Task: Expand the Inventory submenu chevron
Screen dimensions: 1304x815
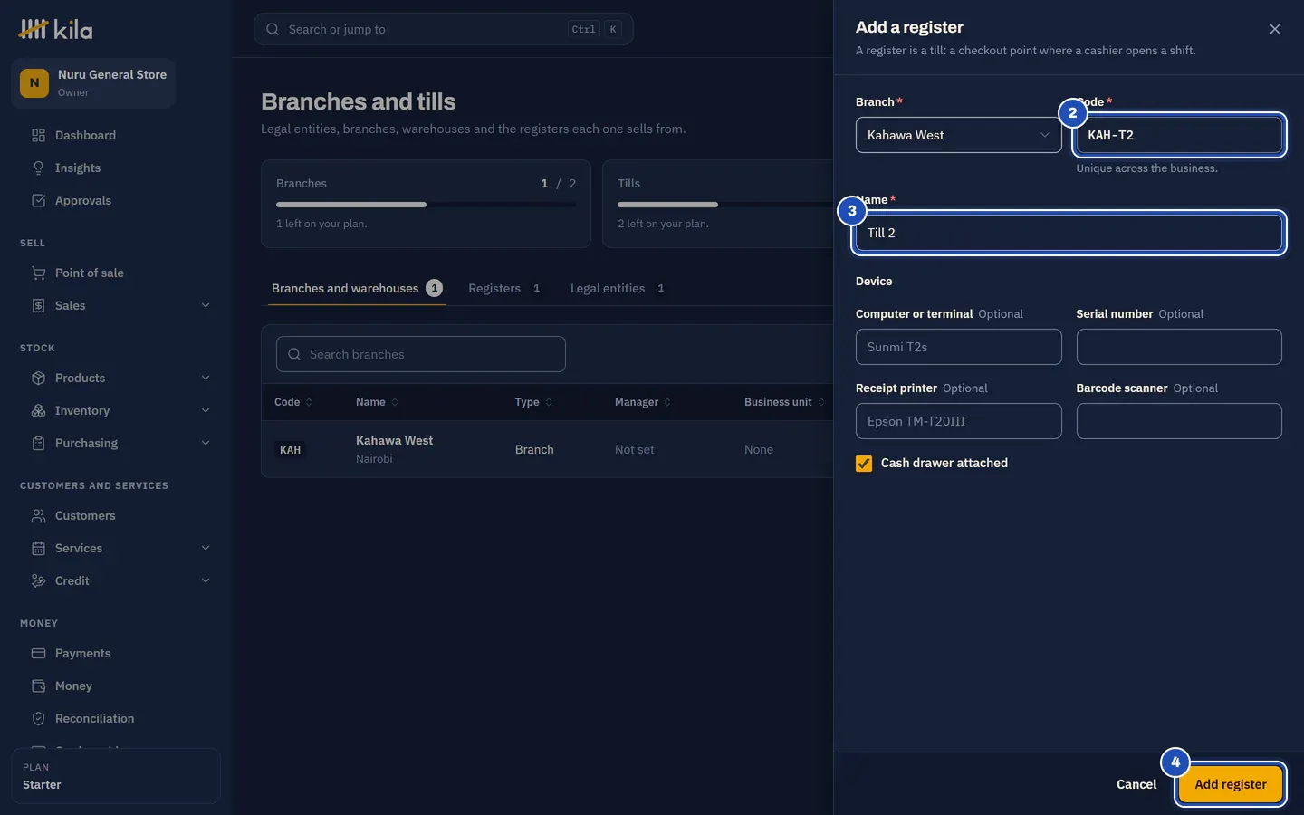Action: point(206,411)
